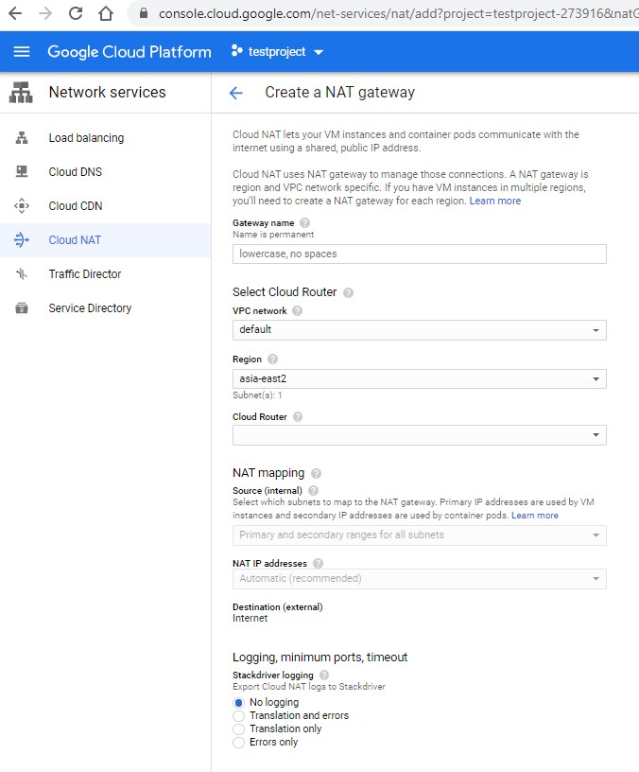Click help icon beside Select Cloud Router
639x772 pixels.
[348, 292]
